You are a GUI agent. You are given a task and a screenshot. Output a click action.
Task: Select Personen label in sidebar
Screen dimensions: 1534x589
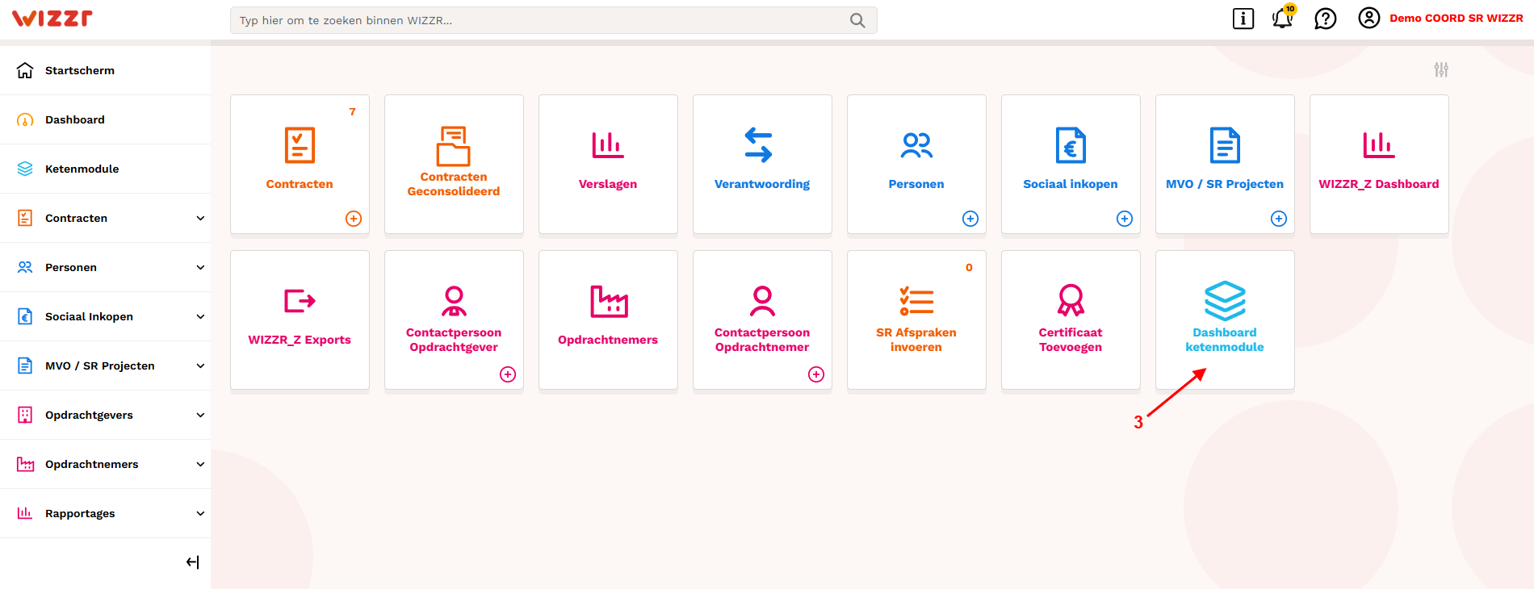71,267
